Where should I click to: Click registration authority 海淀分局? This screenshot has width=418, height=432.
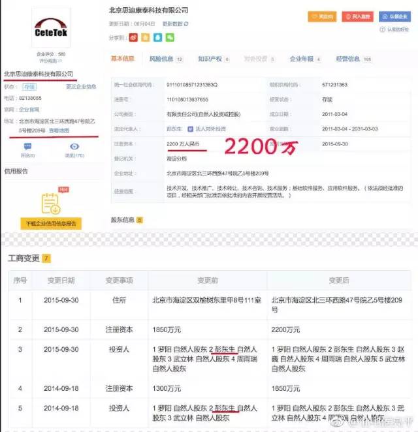tap(177, 159)
